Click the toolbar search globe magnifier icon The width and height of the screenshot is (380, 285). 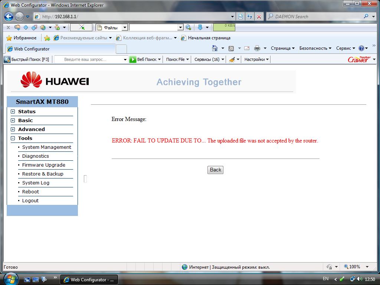coord(188,27)
